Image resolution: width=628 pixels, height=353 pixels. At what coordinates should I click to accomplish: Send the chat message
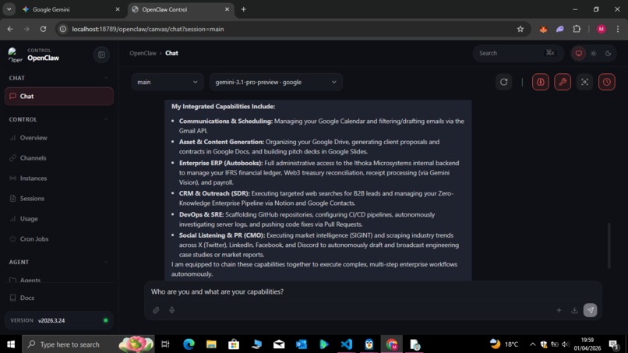click(590, 310)
